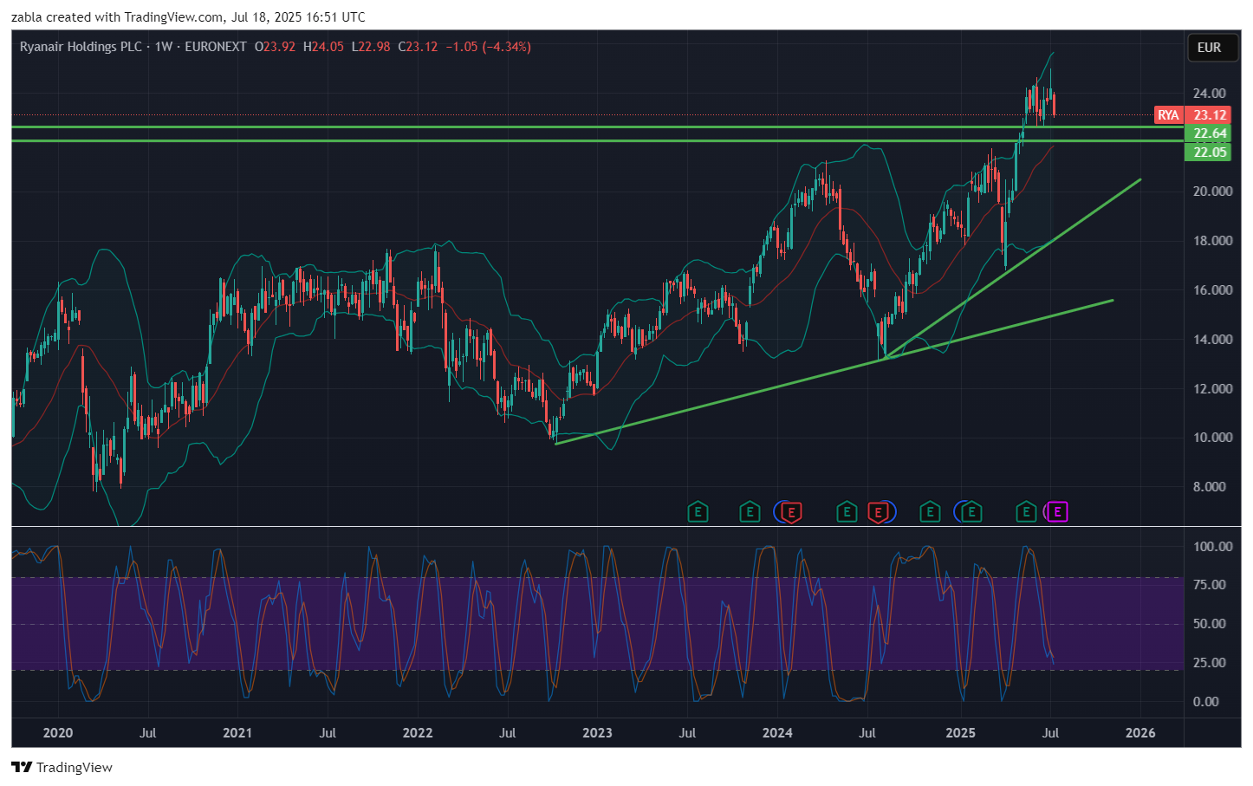Click the Ryanair Holdings PLC symbol title
The image size is (1253, 786).
(81, 47)
